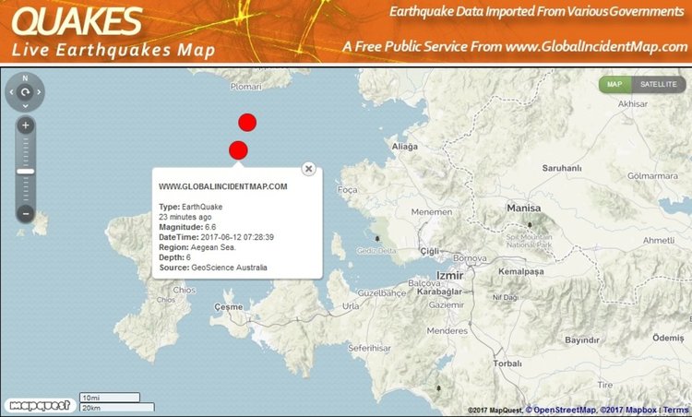
Task: Pan the map north with the N arrow
Action: (25, 79)
